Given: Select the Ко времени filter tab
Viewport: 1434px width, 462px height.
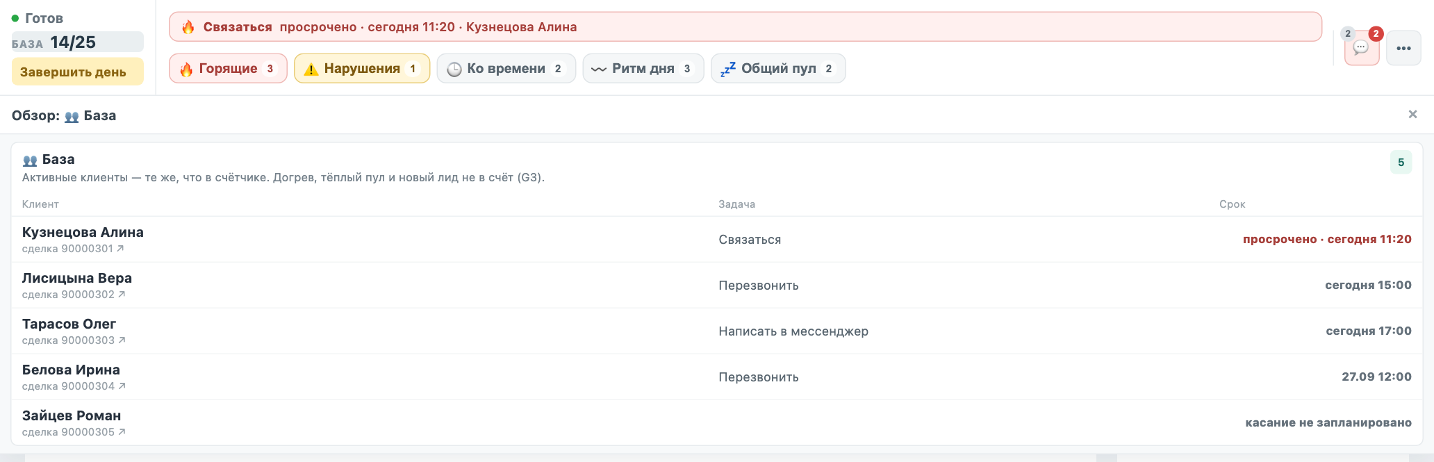Looking at the screenshot, I should [506, 69].
